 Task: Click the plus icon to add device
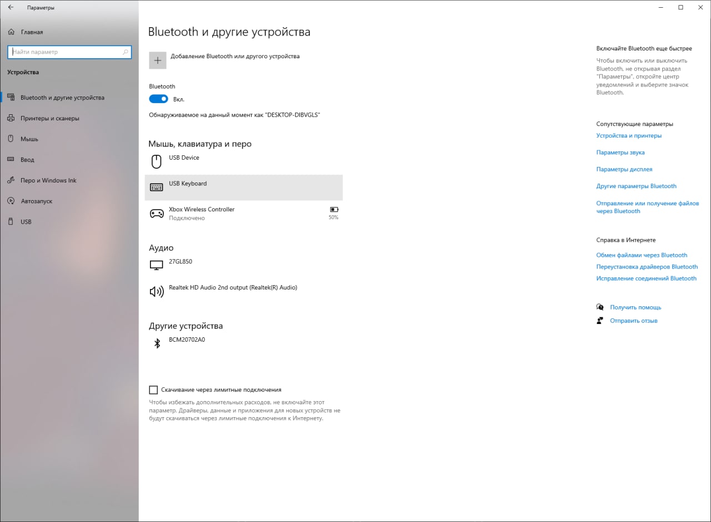(x=158, y=60)
